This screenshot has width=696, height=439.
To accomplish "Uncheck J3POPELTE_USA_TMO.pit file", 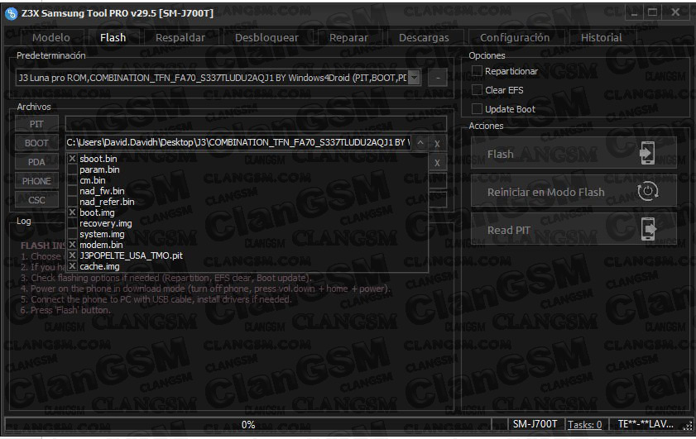I will pyautogui.click(x=72, y=255).
